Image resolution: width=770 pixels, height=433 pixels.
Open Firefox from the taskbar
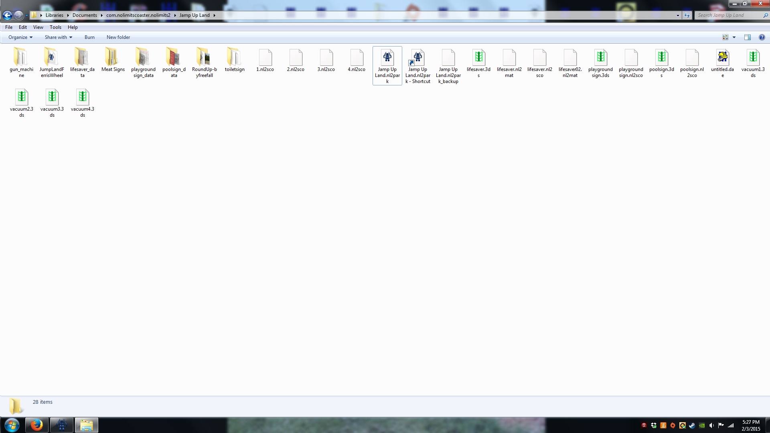36,425
